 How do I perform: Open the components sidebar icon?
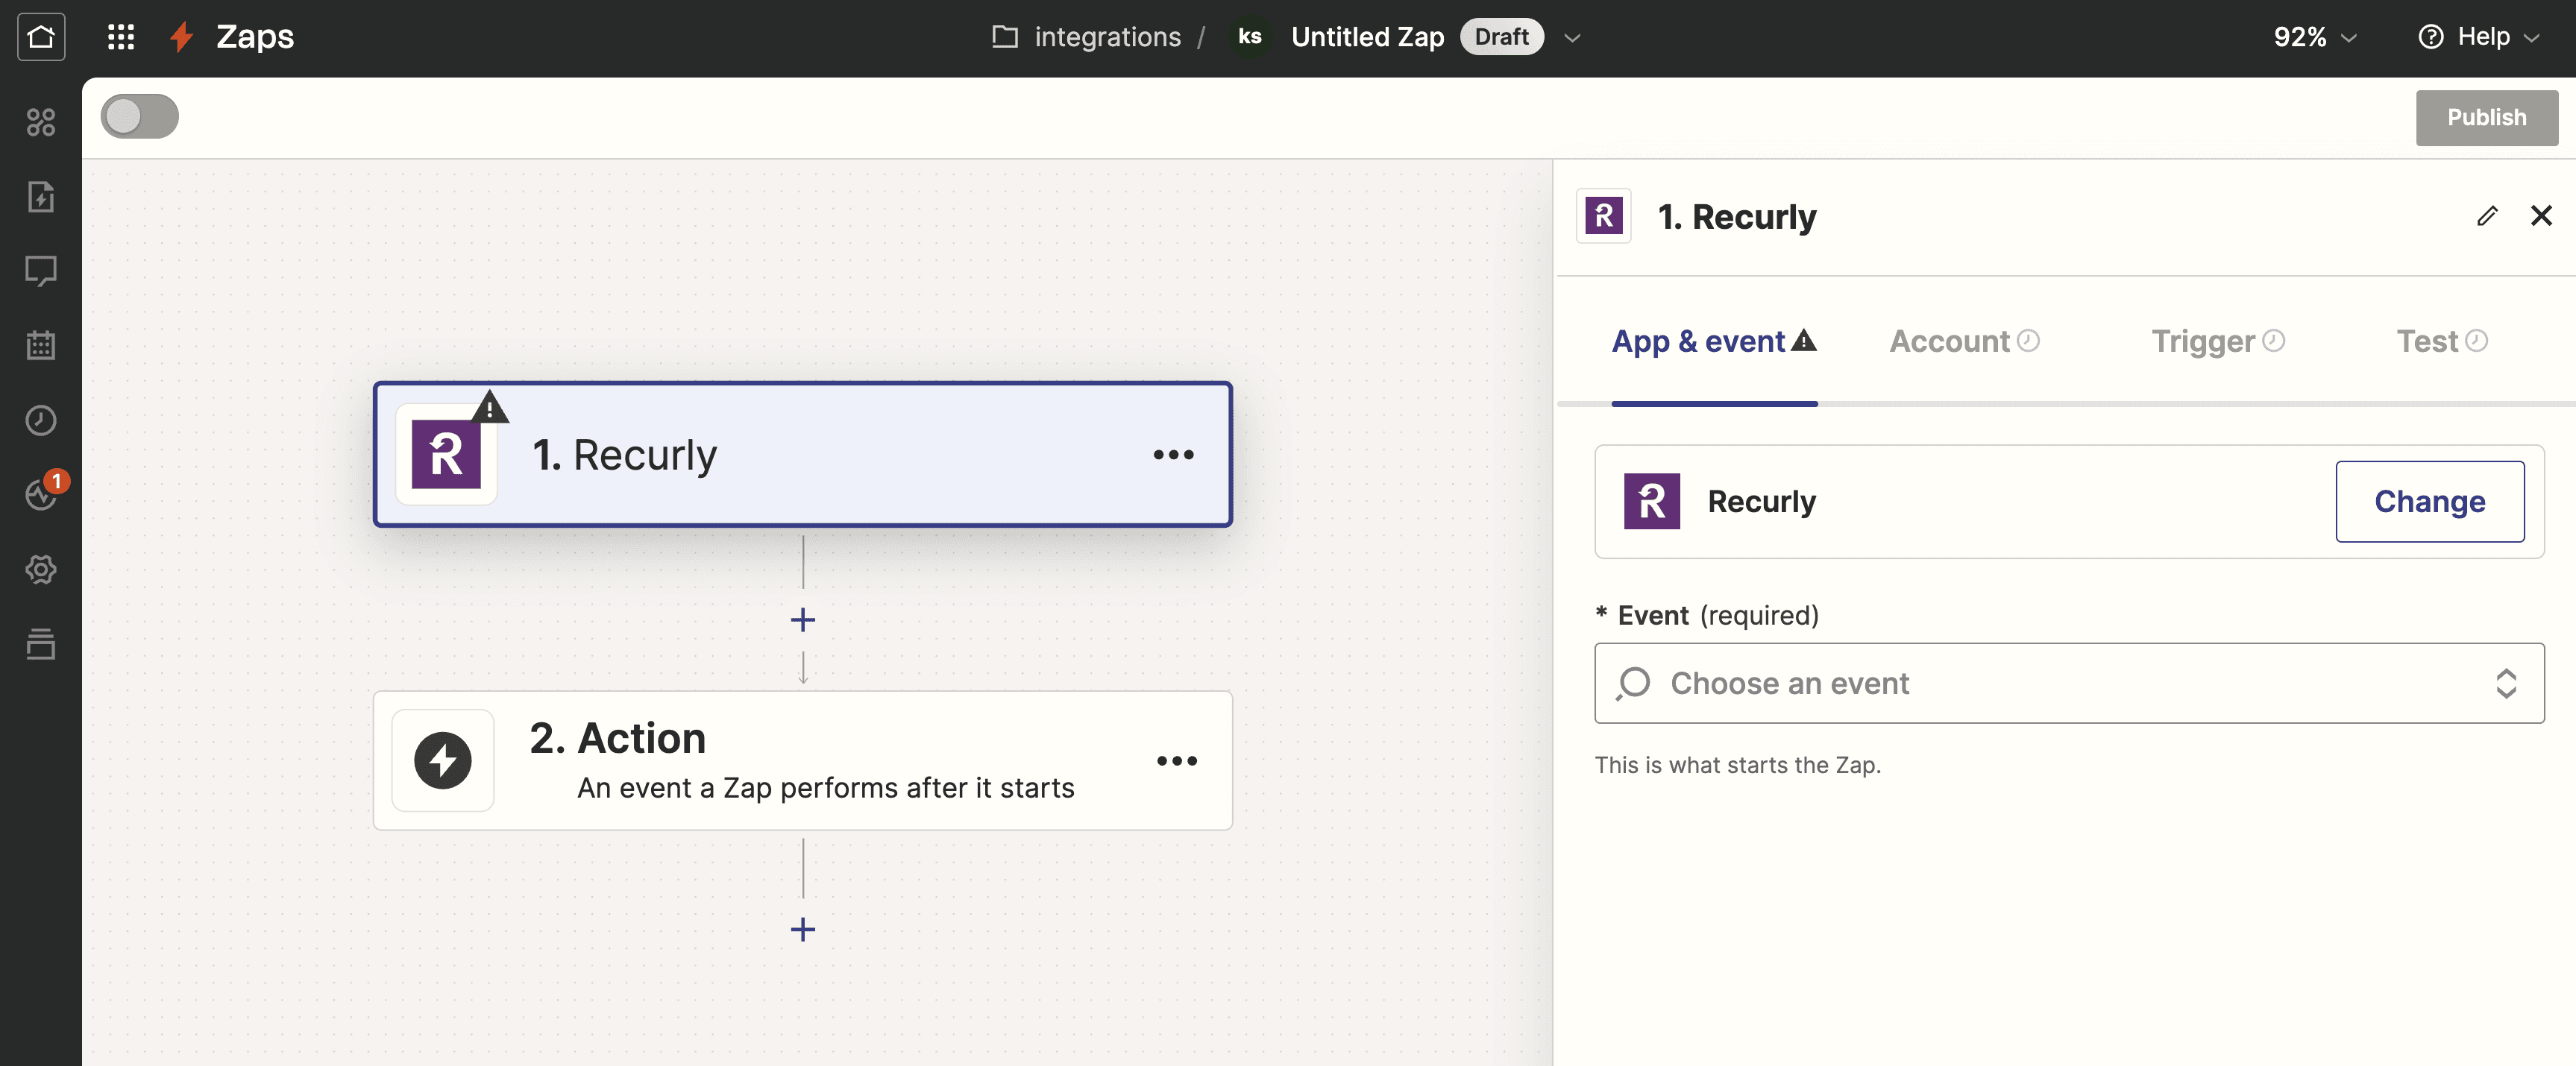(x=41, y=122)
